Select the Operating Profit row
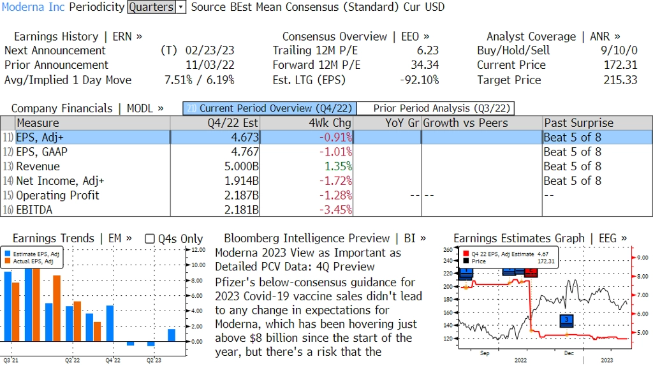Screen dimensions: 653x366 pyautogui.click(x=326, y=195)
